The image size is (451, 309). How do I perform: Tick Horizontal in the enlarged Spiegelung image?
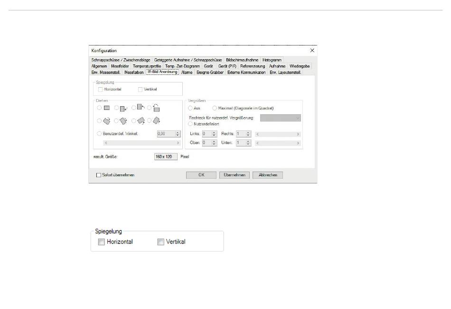(101, 242)
